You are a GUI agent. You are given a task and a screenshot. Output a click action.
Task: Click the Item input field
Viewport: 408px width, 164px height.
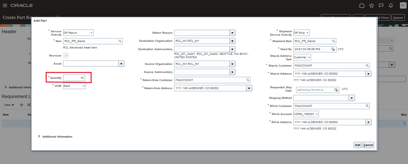(x=93, y=41)
